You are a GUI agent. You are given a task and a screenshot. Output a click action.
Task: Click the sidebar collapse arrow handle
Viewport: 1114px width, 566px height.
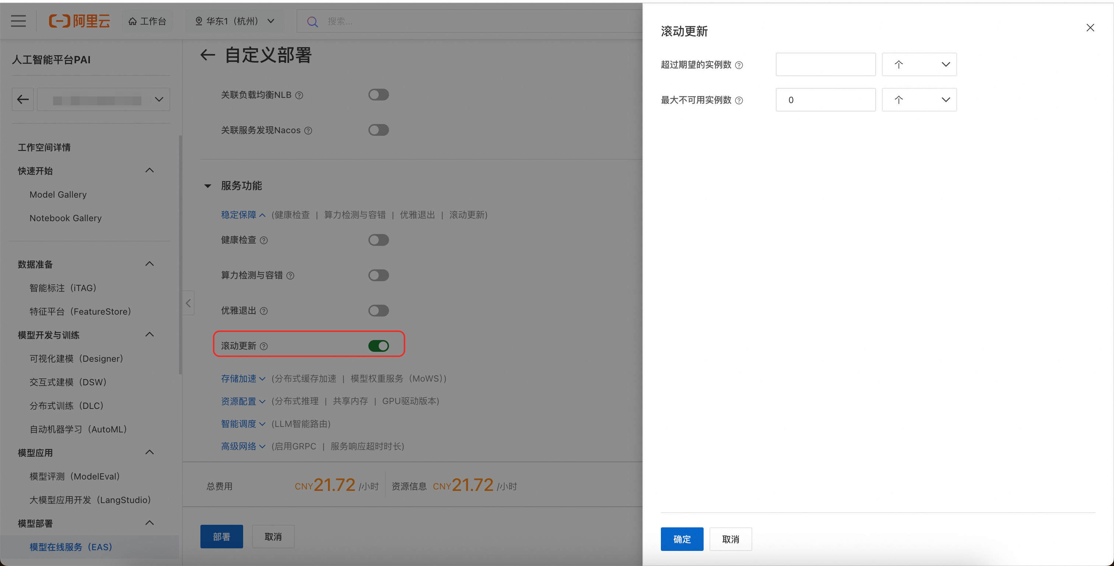188,303
